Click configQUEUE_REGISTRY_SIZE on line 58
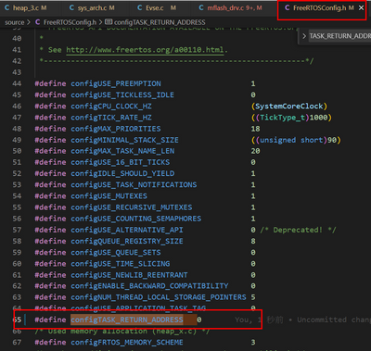The height and width of the screenshot is (351, 371). click(x=127, y=241)
